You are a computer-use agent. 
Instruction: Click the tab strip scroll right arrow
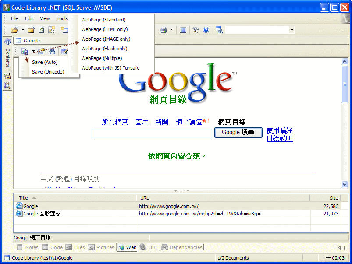345,247
